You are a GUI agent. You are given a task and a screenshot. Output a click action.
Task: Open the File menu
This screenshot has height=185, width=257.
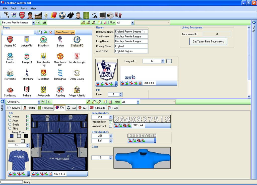point(5,8)
